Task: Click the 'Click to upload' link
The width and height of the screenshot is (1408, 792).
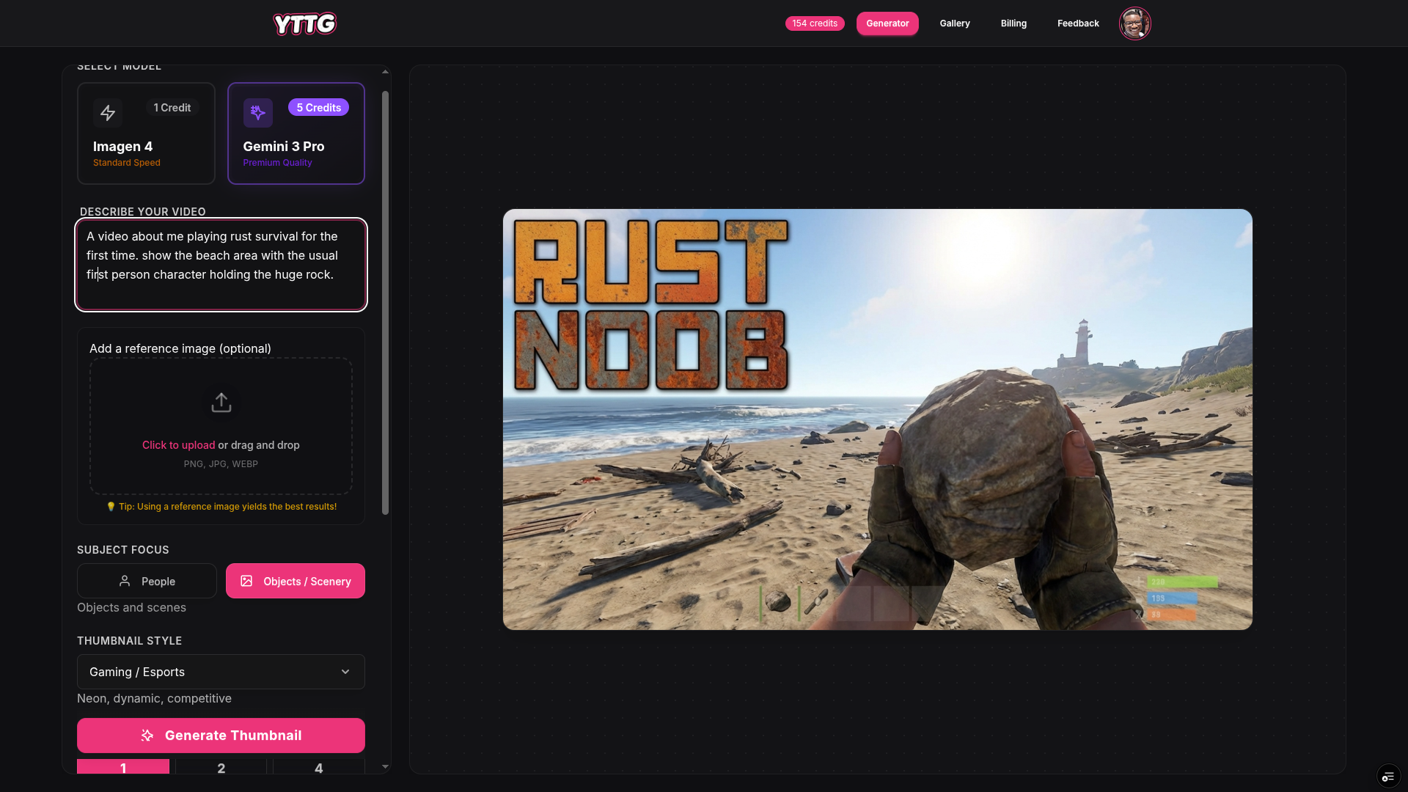Action: point(178,445)
